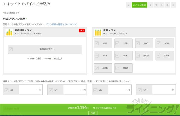Go to step 7 in progress bar

(x=173, y=5)
